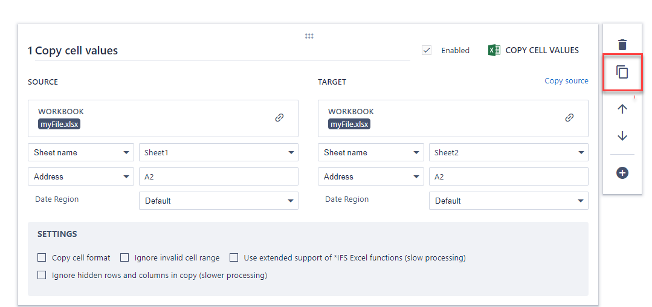
Task: Move the step down with the arrow
Action: click(622, 137)
